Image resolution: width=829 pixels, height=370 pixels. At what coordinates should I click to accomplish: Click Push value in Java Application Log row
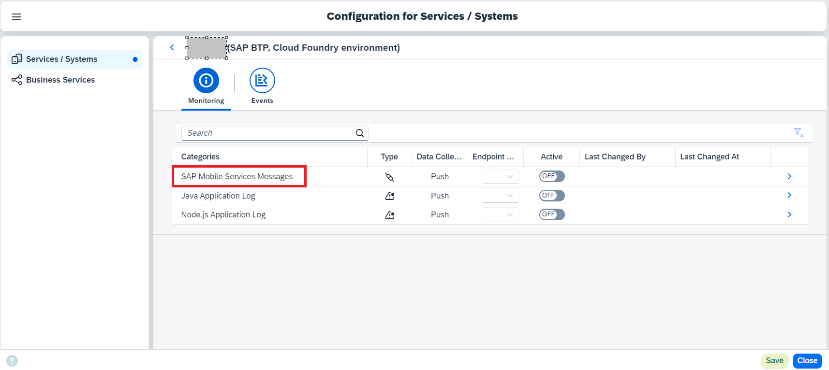point(440,196)
